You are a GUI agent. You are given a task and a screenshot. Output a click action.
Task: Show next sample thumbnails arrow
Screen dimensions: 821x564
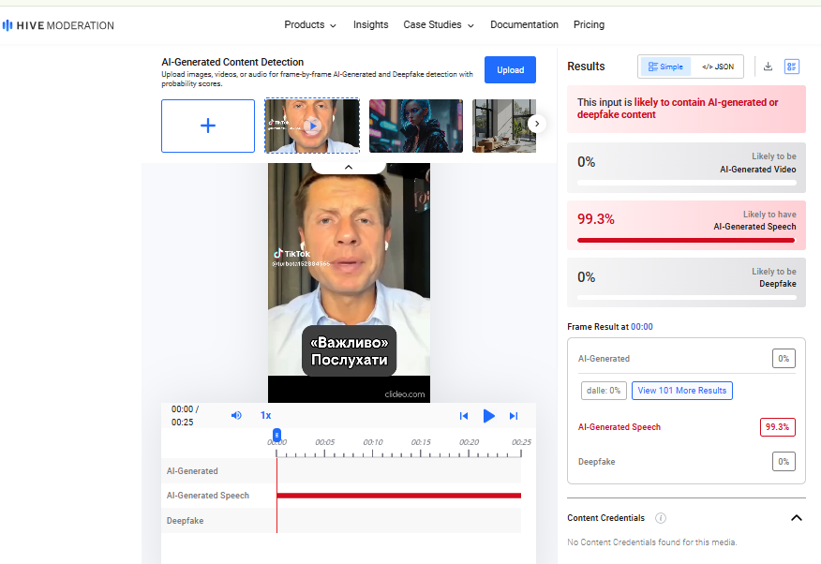click(x=537, y=124)
